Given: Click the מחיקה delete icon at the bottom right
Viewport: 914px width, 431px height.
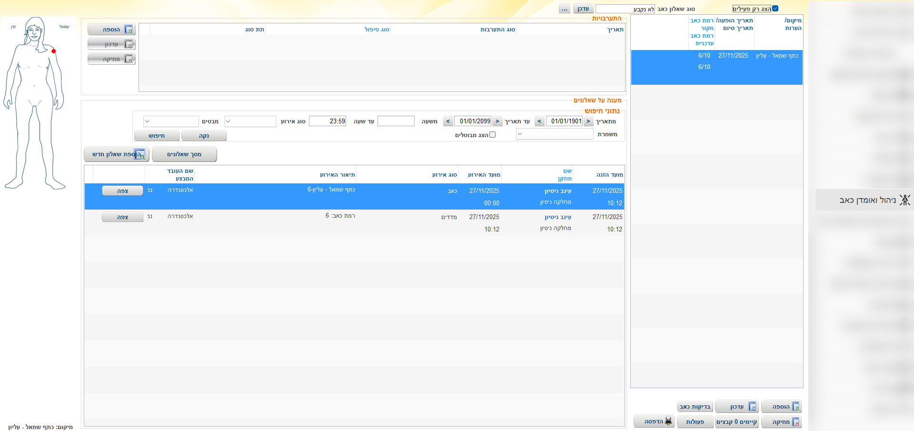Looking at the screenshot, I should click(795, 422).
